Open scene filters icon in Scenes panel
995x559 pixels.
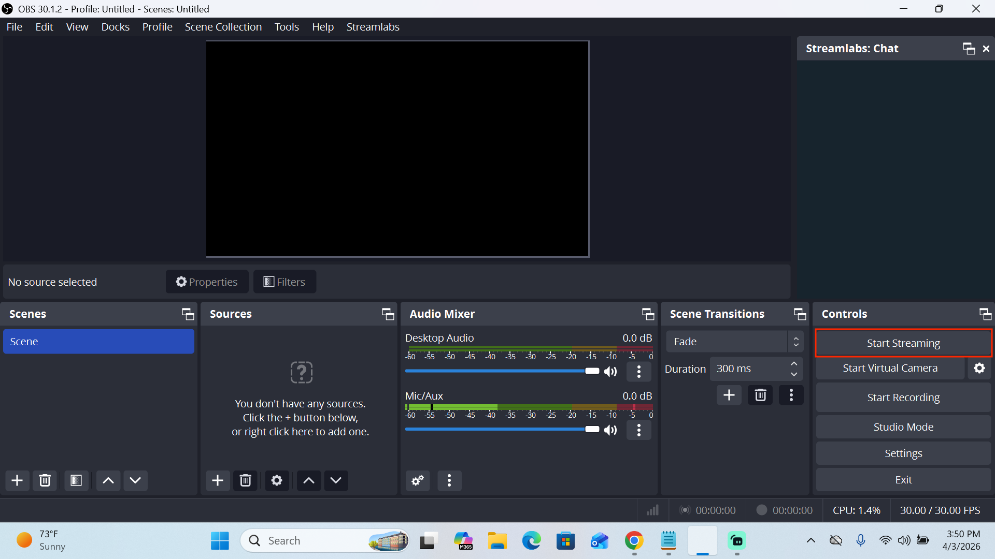click(76, 480)
